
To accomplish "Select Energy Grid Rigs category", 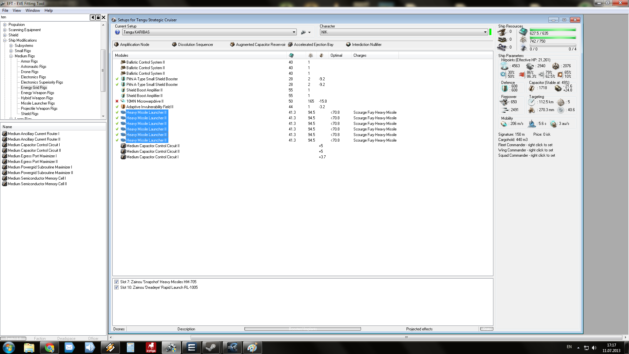I will click(34, 88).
